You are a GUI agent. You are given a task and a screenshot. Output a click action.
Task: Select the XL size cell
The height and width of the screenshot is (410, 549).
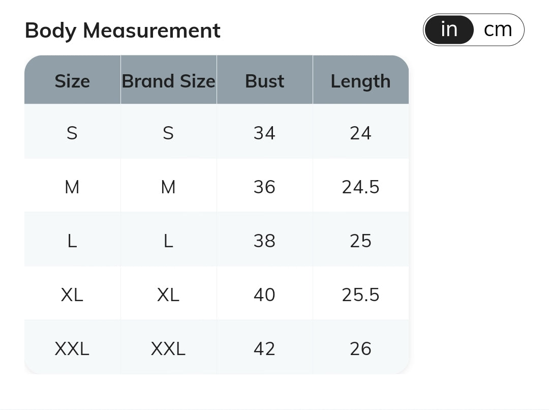pyautogui.click(x=72, y=295)
